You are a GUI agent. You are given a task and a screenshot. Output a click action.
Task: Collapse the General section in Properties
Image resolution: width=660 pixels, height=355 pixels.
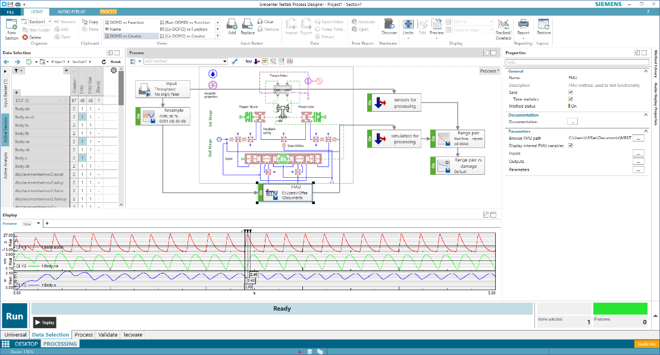tap(646, 71)
